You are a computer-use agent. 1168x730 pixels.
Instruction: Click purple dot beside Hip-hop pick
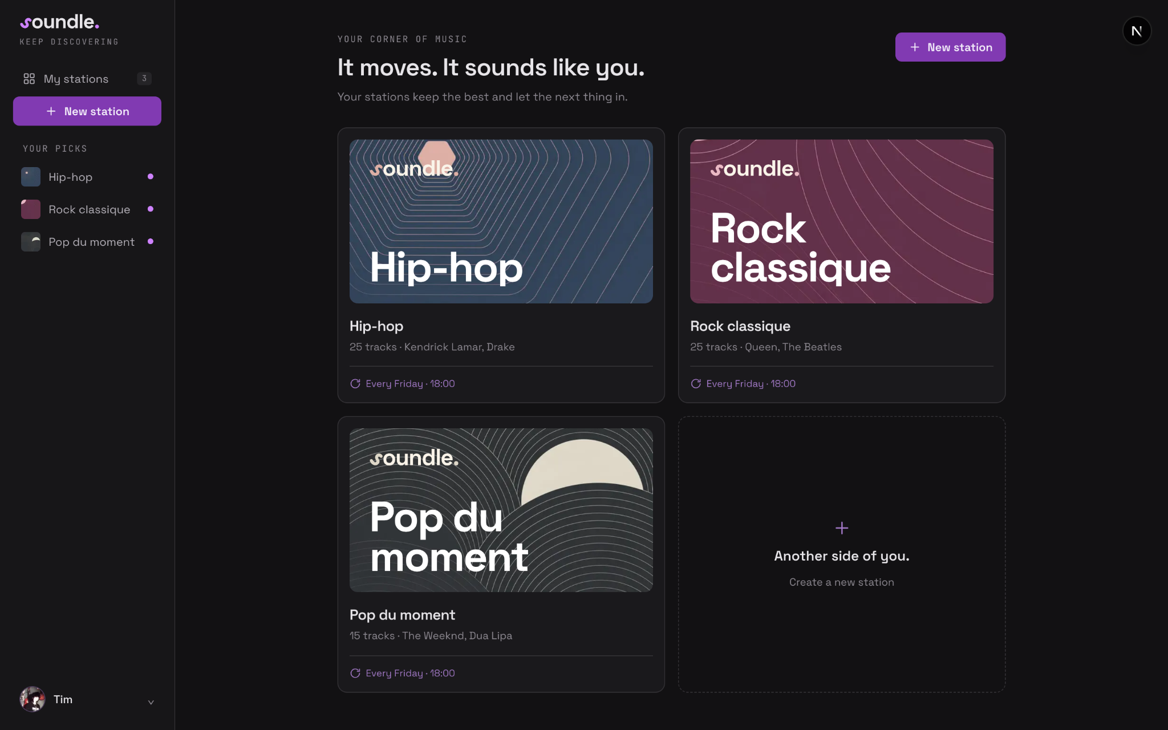pos(151,177)
